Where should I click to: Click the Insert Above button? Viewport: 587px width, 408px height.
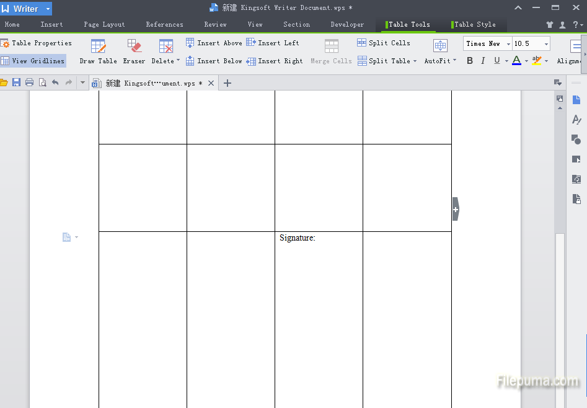point(214,43)
